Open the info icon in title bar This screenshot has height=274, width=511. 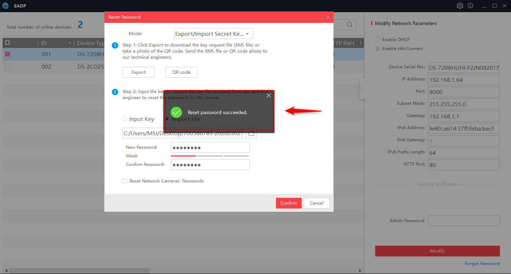click(x=471, y=6)
